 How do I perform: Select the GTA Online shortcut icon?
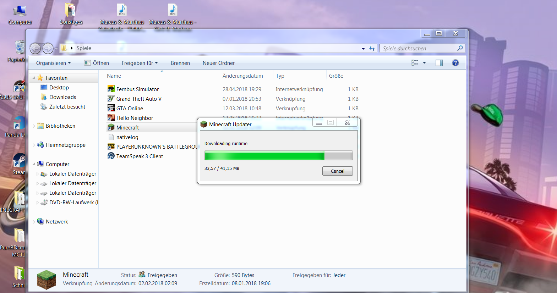(x=111, y=108)
